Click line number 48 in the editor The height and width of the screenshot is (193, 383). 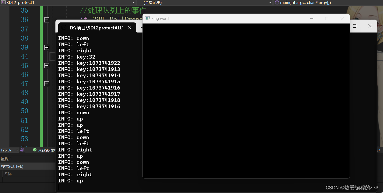[25, 93]
